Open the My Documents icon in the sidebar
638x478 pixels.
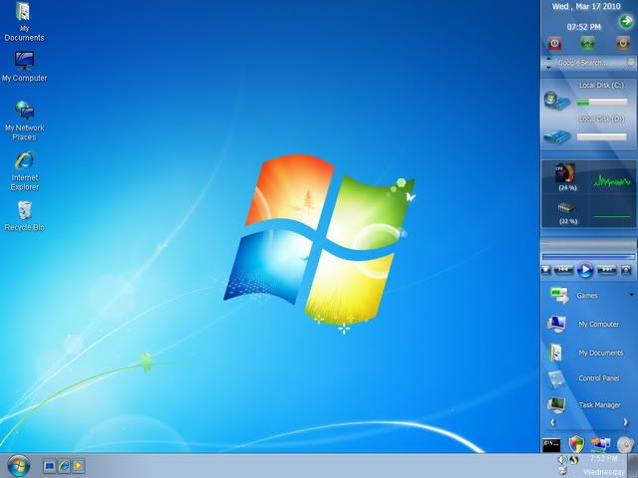555,352
